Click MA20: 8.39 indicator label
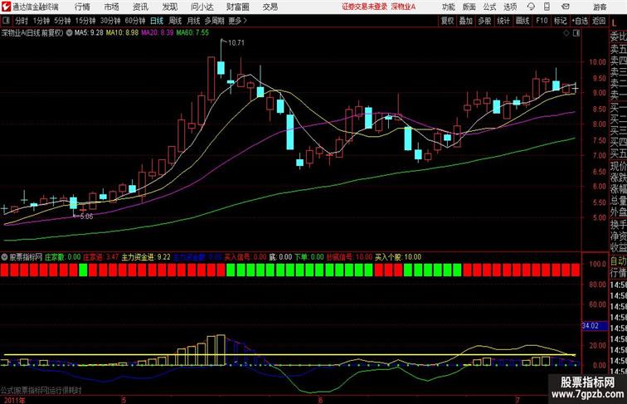This screenshot has height=404, width=627. (158, 33)
